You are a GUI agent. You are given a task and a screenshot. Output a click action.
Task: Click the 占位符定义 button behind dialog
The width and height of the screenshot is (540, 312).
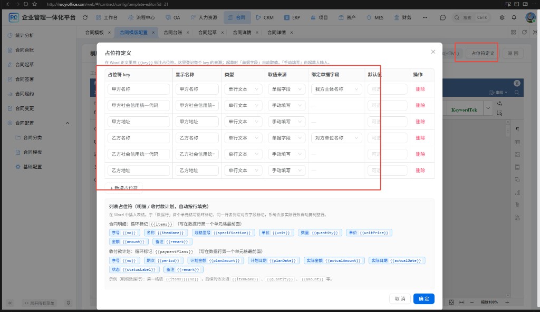point(483,53)
